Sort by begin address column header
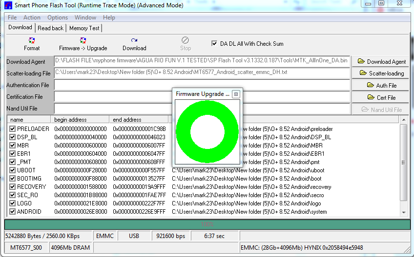Viewport: 414px width, 257px height. (x=80, y=120)
